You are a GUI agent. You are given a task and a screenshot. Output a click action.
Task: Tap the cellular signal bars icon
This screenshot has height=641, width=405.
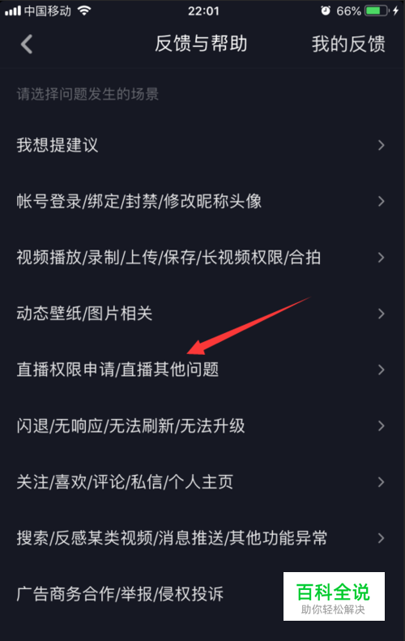pos(13,11)
